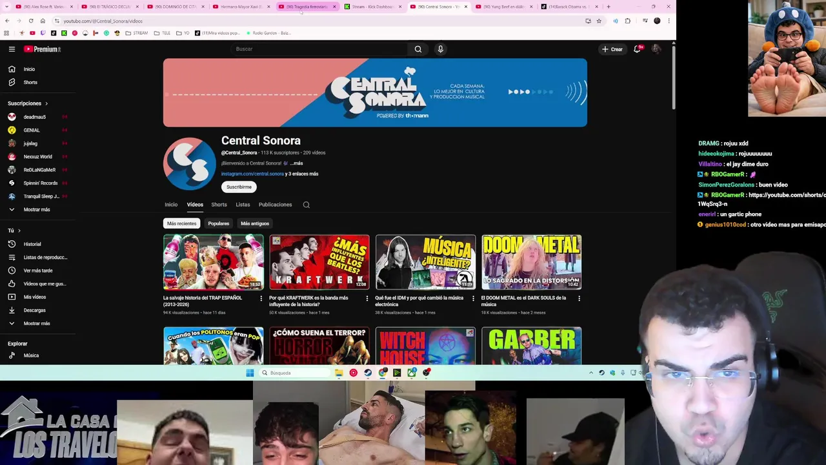The image size is (826, 465).
Task: Click the search magnifier button
Action: pos(418,49)
